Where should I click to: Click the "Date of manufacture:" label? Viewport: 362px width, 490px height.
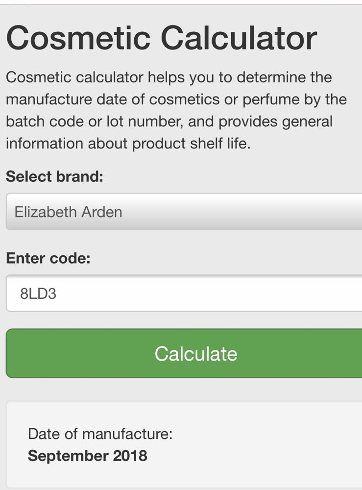coord(100,434)
